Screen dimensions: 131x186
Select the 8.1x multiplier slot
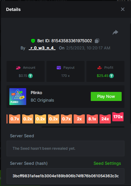(x=92, y=119)
